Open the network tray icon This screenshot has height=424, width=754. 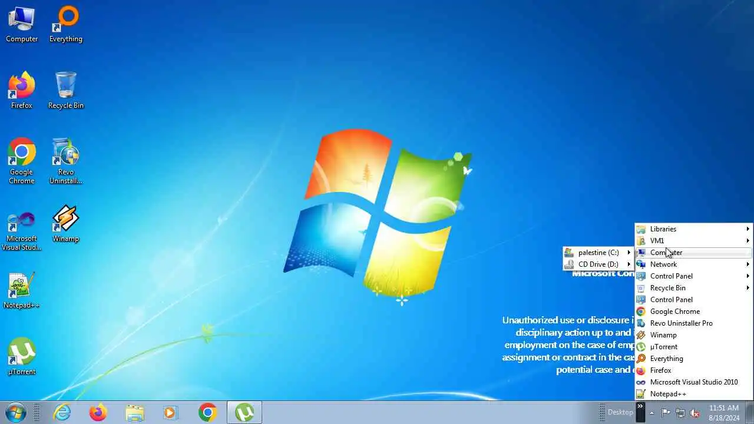point(680,413)
